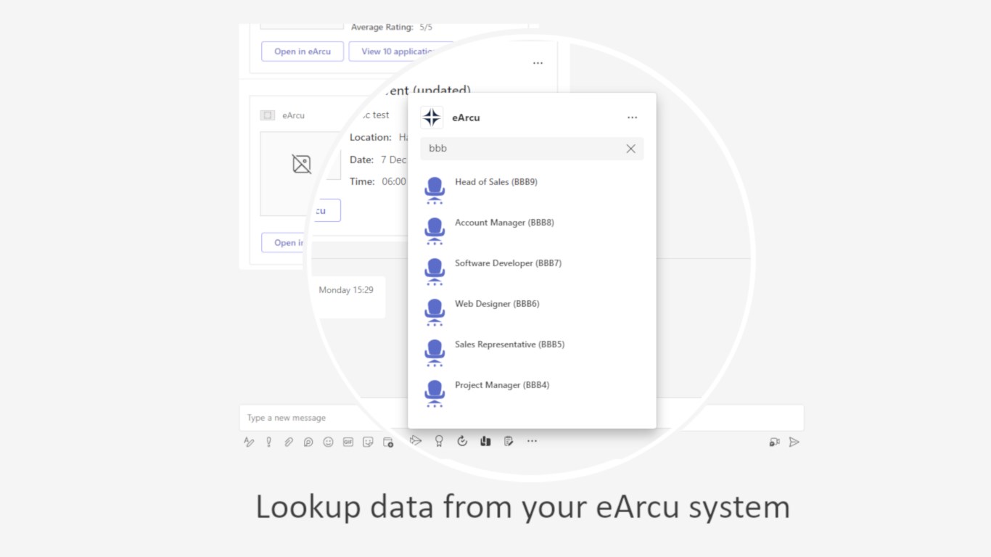
Task: Open the Format text tool
Action: [249, 442]
